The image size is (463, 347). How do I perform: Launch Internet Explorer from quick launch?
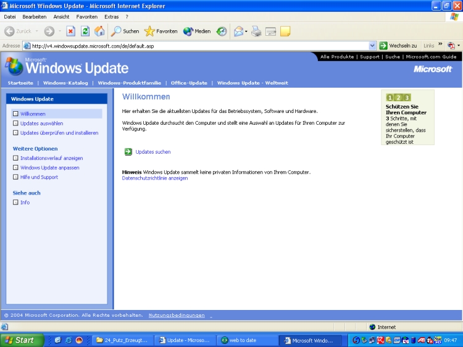point(69,340)
